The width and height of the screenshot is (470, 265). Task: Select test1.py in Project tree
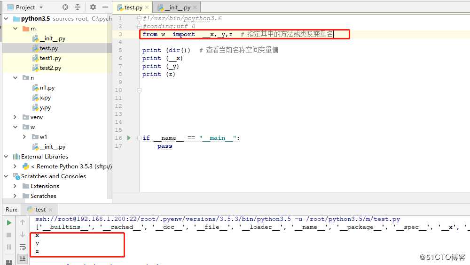click(x=47, y=58)
